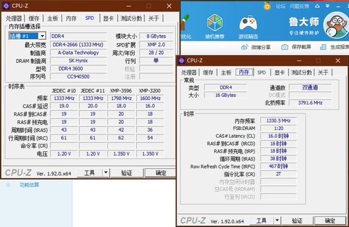Image resolution: width=349 pixels, height=227 pixels.
Task: Click the 1:20 FSB:DRAM ratio value
Action: [x=279, y=128]
